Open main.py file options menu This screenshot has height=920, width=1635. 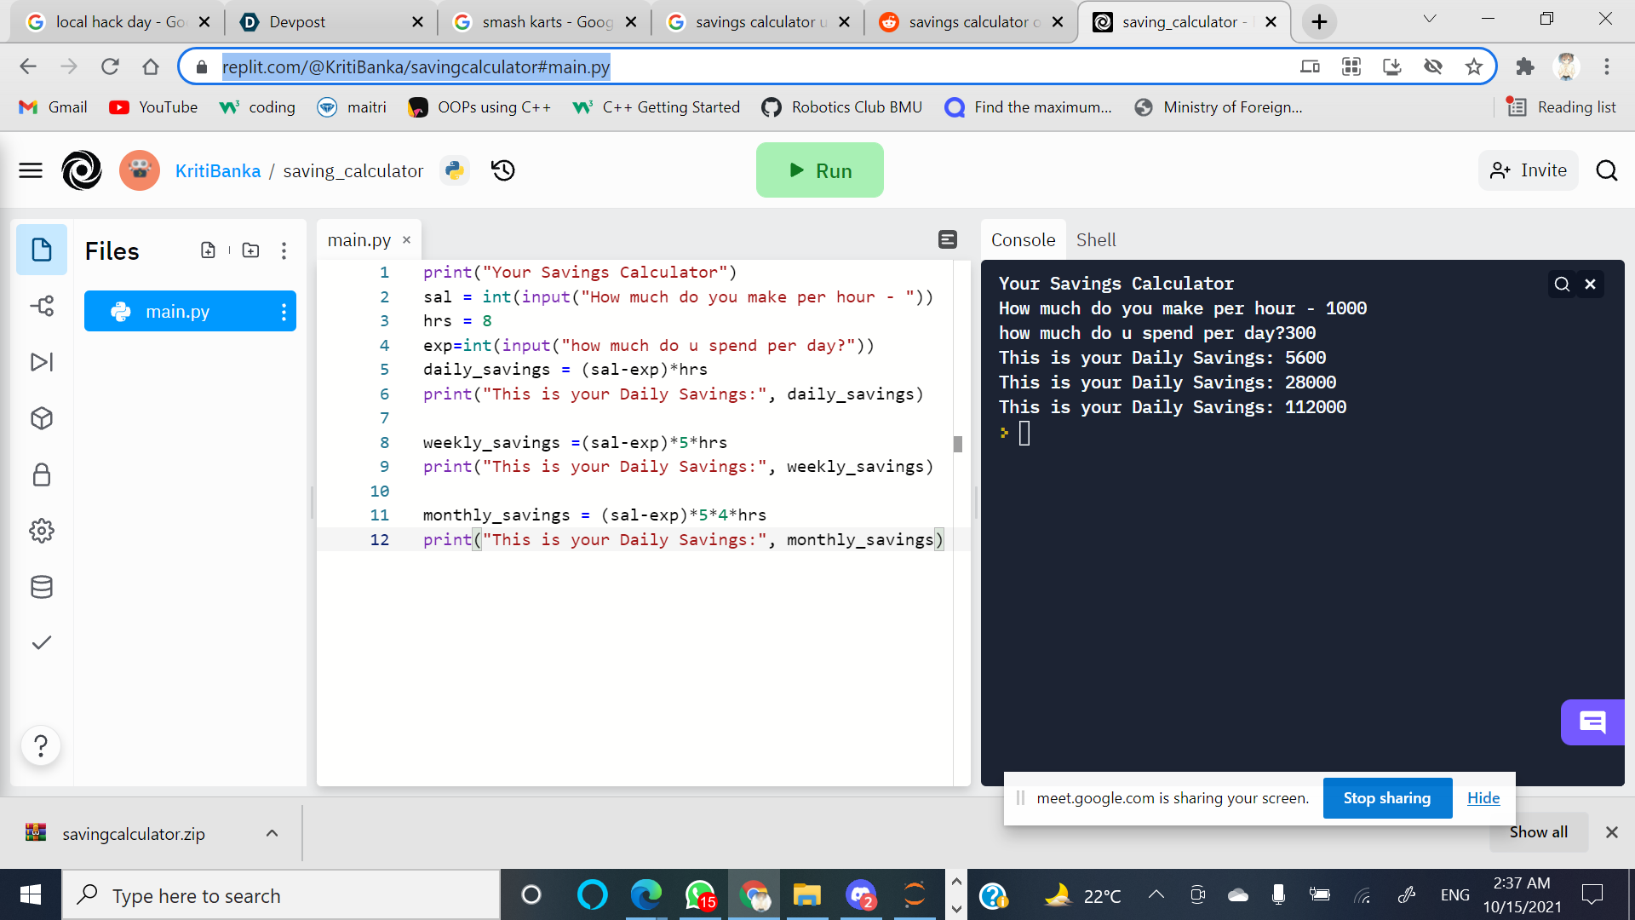[284, 312]
